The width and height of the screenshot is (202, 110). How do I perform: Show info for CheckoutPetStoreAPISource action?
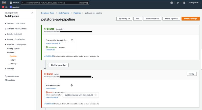pyautogui.click(x=72, y=40)
